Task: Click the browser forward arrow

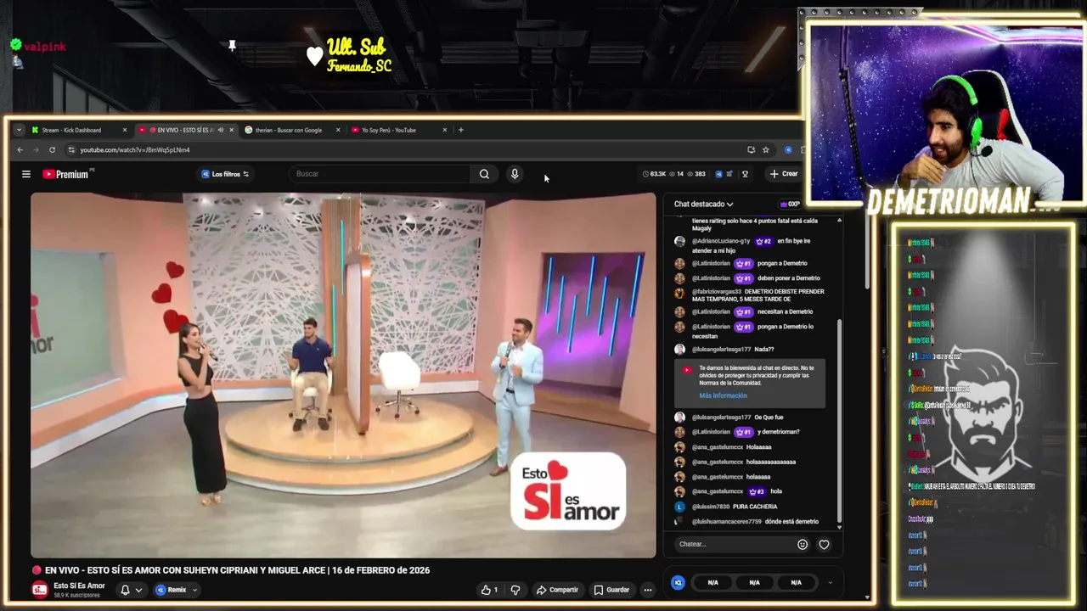Action: 36,150
